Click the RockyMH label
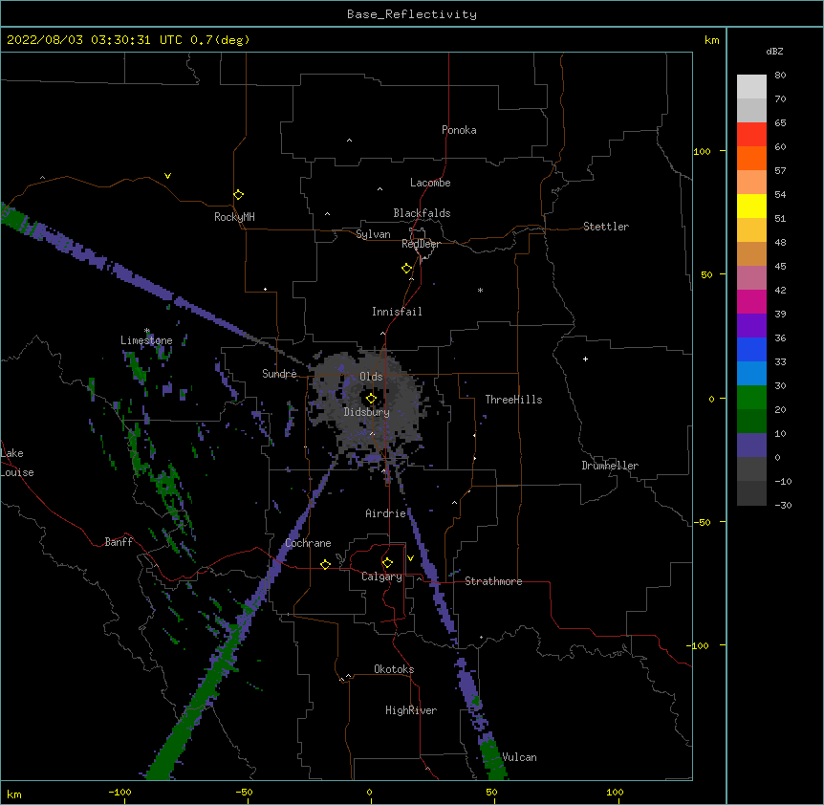Screen dimensions: 824x805 click(234, 217)
